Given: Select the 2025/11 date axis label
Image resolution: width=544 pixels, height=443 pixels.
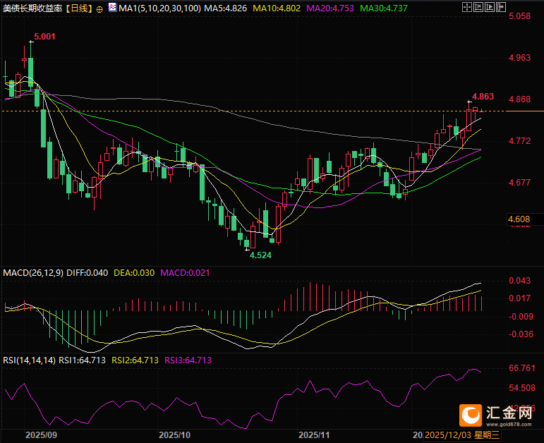Looking at the screenshot, I should tap(314, 435).
